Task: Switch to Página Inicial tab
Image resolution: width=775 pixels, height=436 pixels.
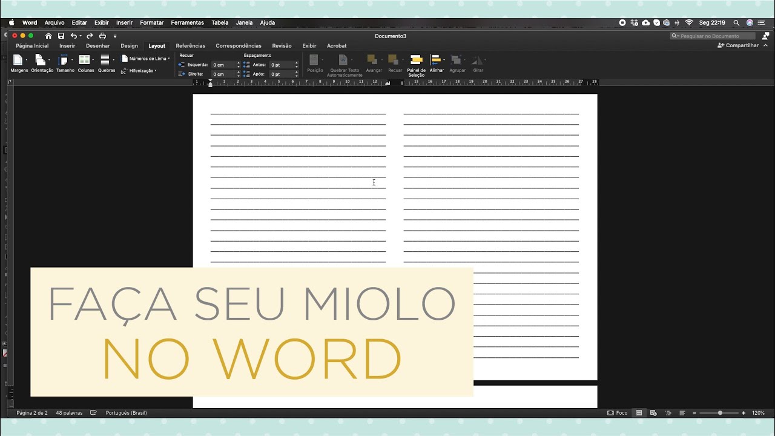Action: tap(32, 46)
